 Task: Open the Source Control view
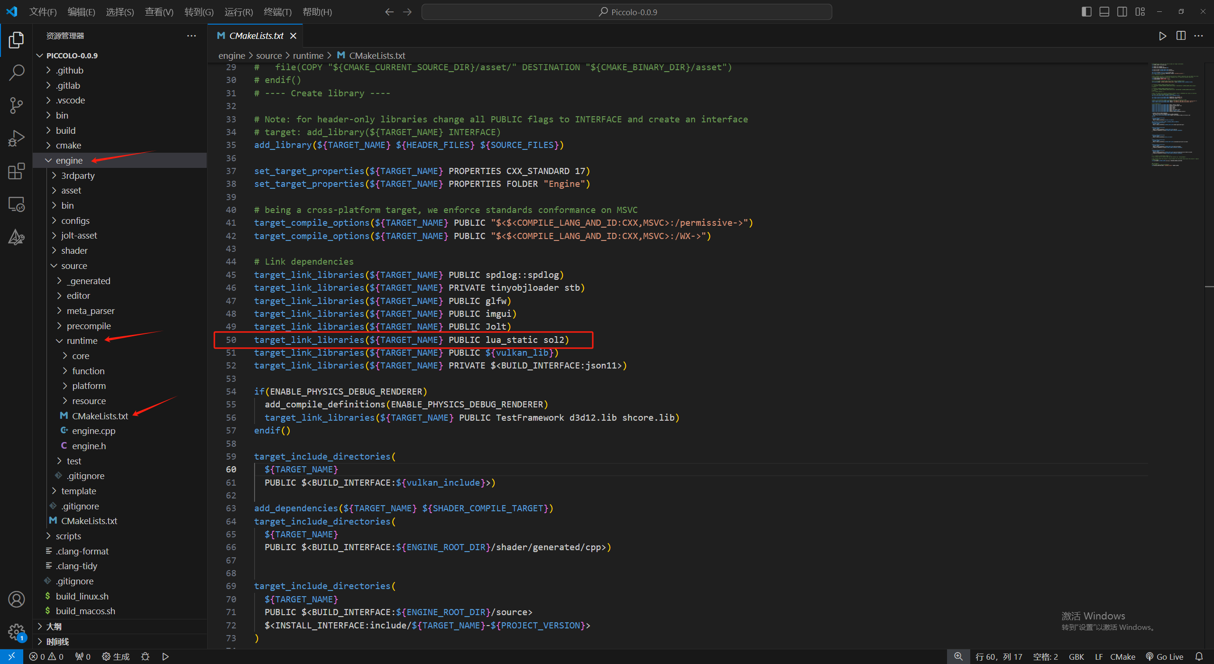coord(16,105)
